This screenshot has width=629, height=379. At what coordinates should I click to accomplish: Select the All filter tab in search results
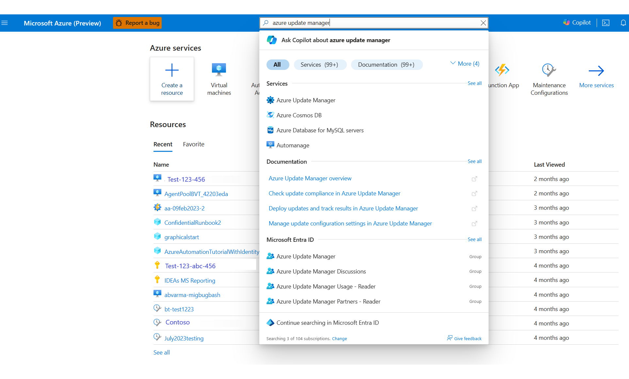[x=276, y=64]
